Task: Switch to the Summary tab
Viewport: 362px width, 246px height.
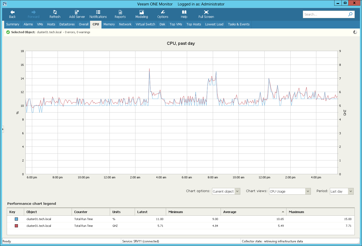Action: pyautogui.click(x=13, y=24)
